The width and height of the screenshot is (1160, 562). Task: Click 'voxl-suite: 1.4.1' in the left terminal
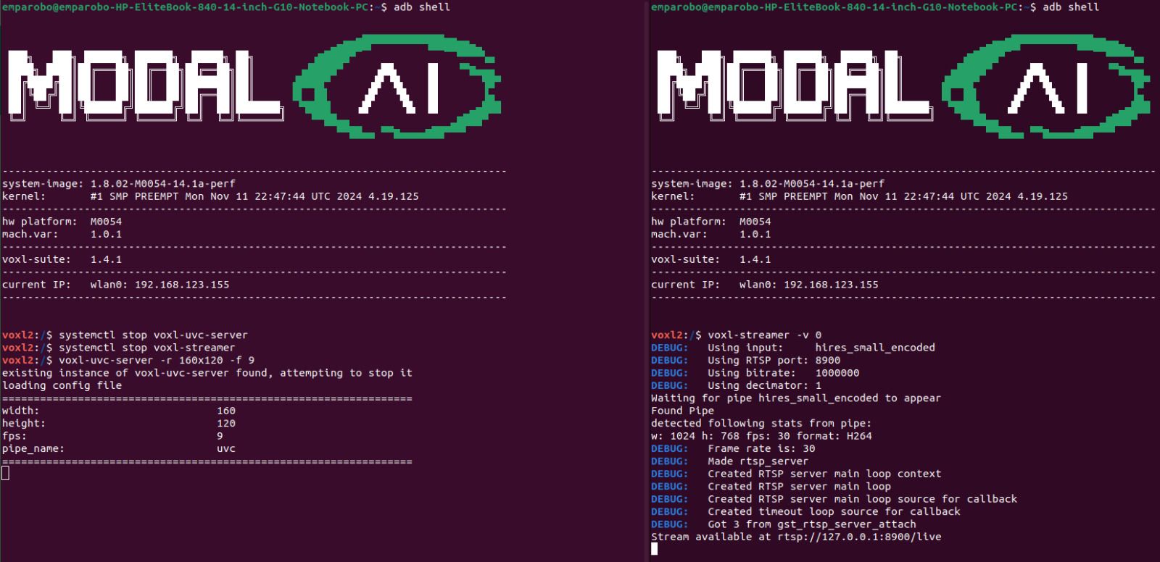click(x=62, y=259)
